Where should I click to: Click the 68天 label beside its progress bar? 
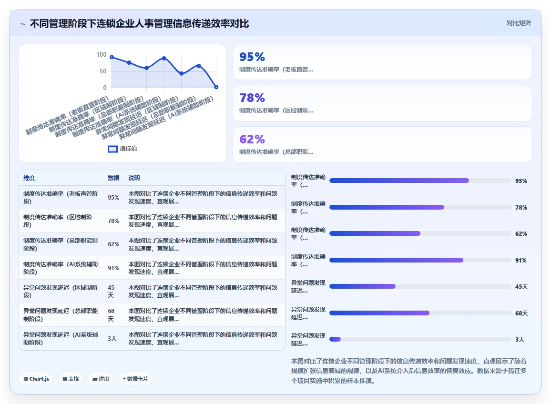coord(521,313)
